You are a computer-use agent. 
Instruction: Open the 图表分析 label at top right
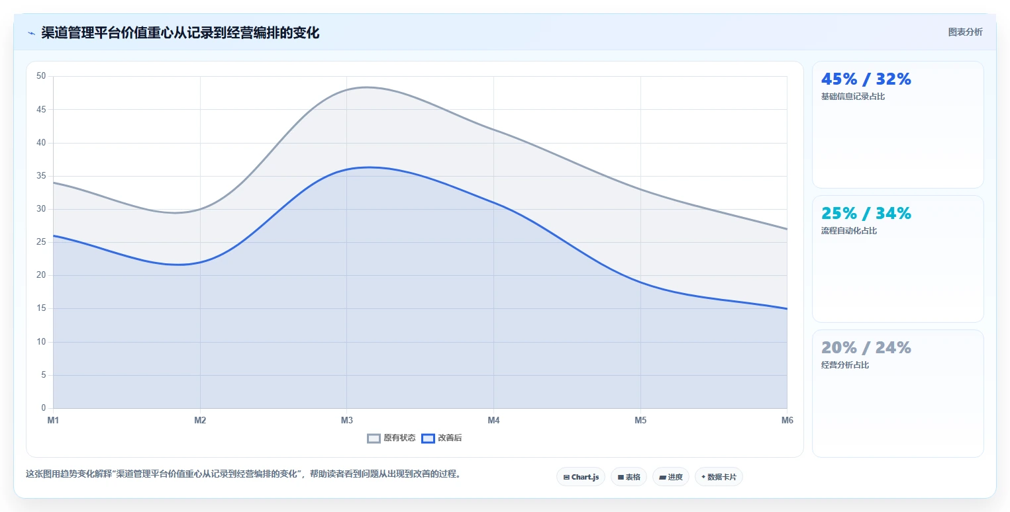tap(965, 32)
